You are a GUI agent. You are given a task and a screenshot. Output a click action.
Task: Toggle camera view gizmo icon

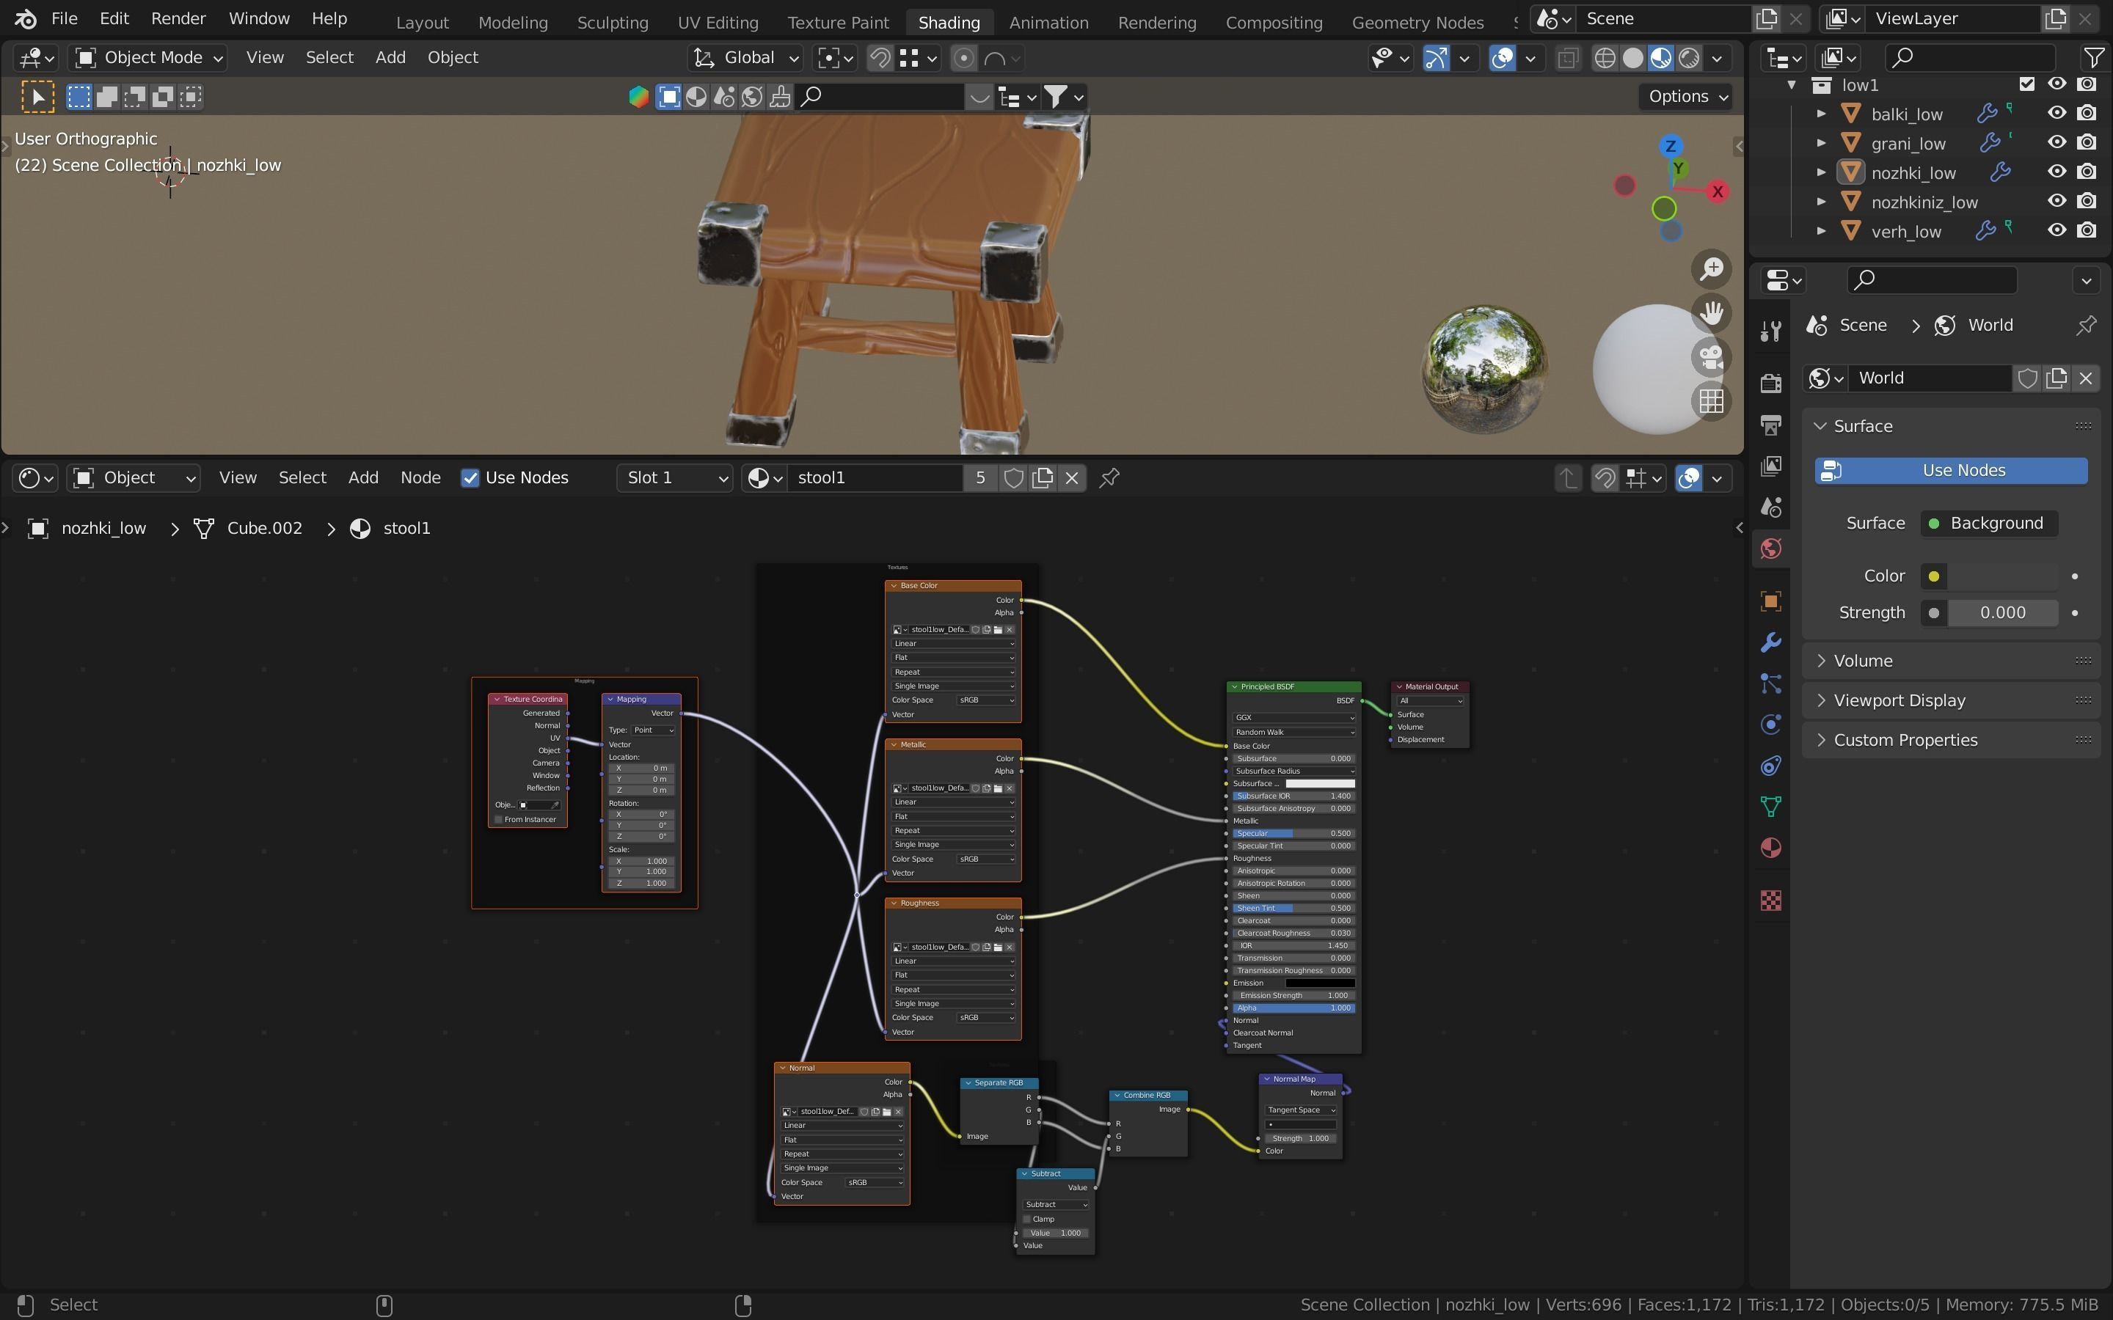pos(1712,357)
